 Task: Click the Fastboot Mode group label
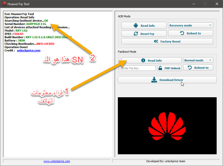point(127,52)
